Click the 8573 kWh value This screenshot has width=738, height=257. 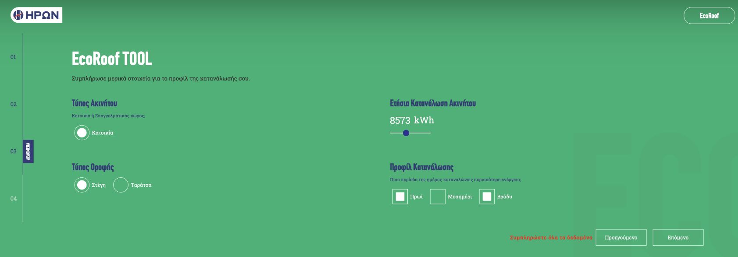[x=412, y=120]
